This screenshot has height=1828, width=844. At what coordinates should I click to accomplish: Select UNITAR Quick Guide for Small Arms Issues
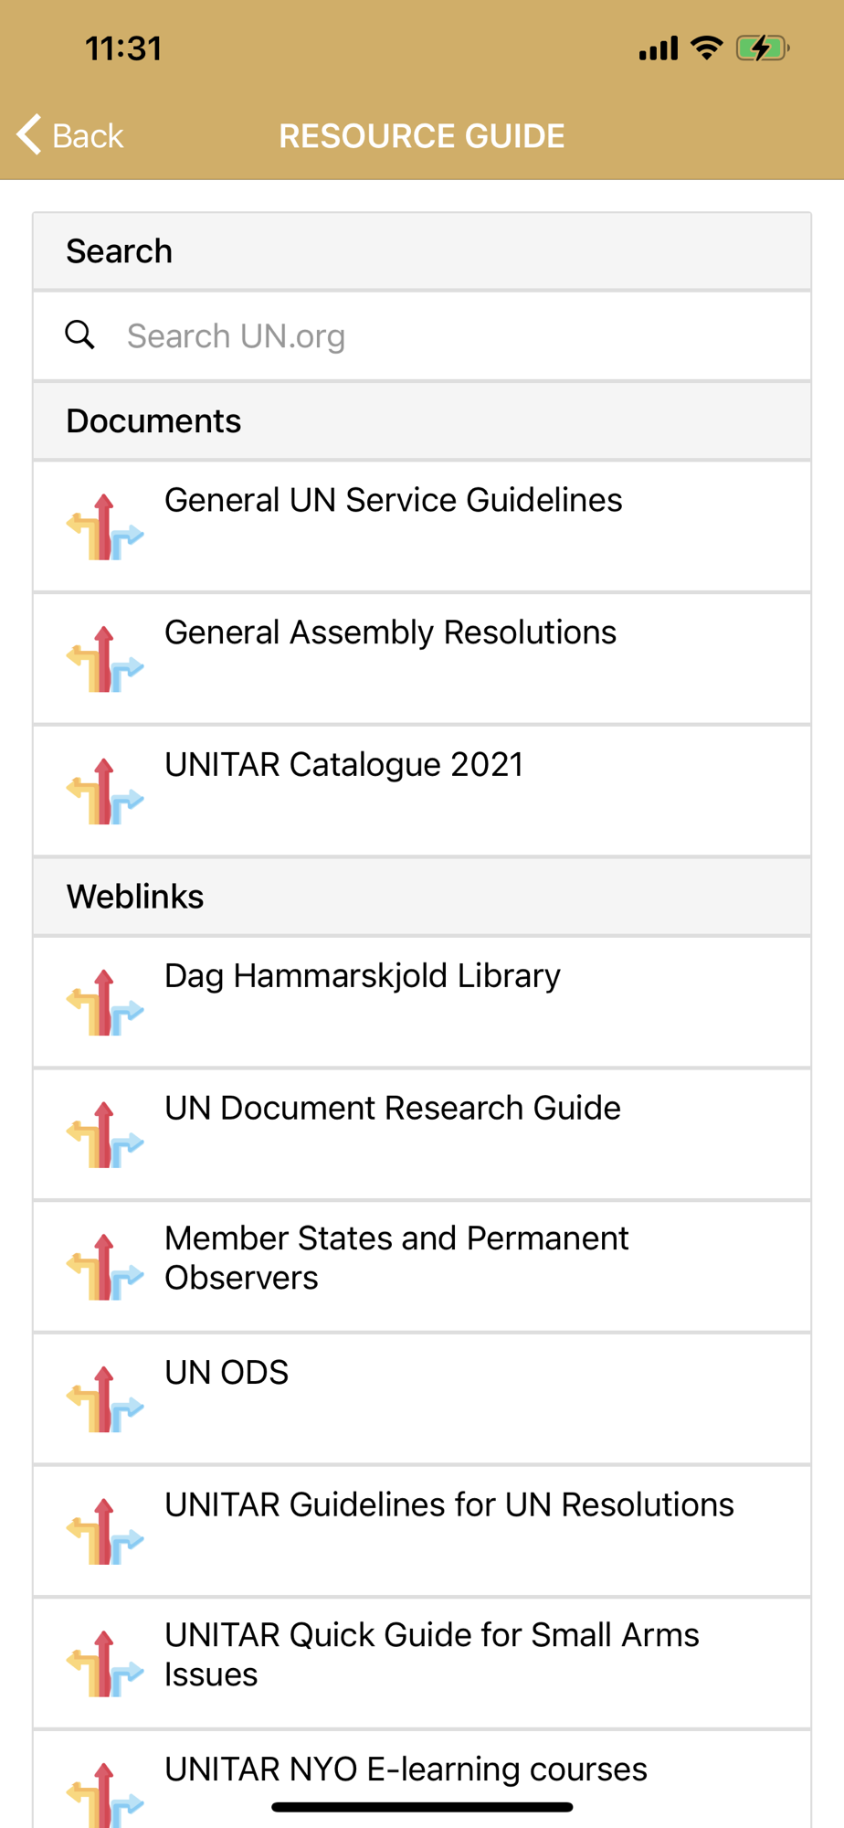coord(422,1663)
